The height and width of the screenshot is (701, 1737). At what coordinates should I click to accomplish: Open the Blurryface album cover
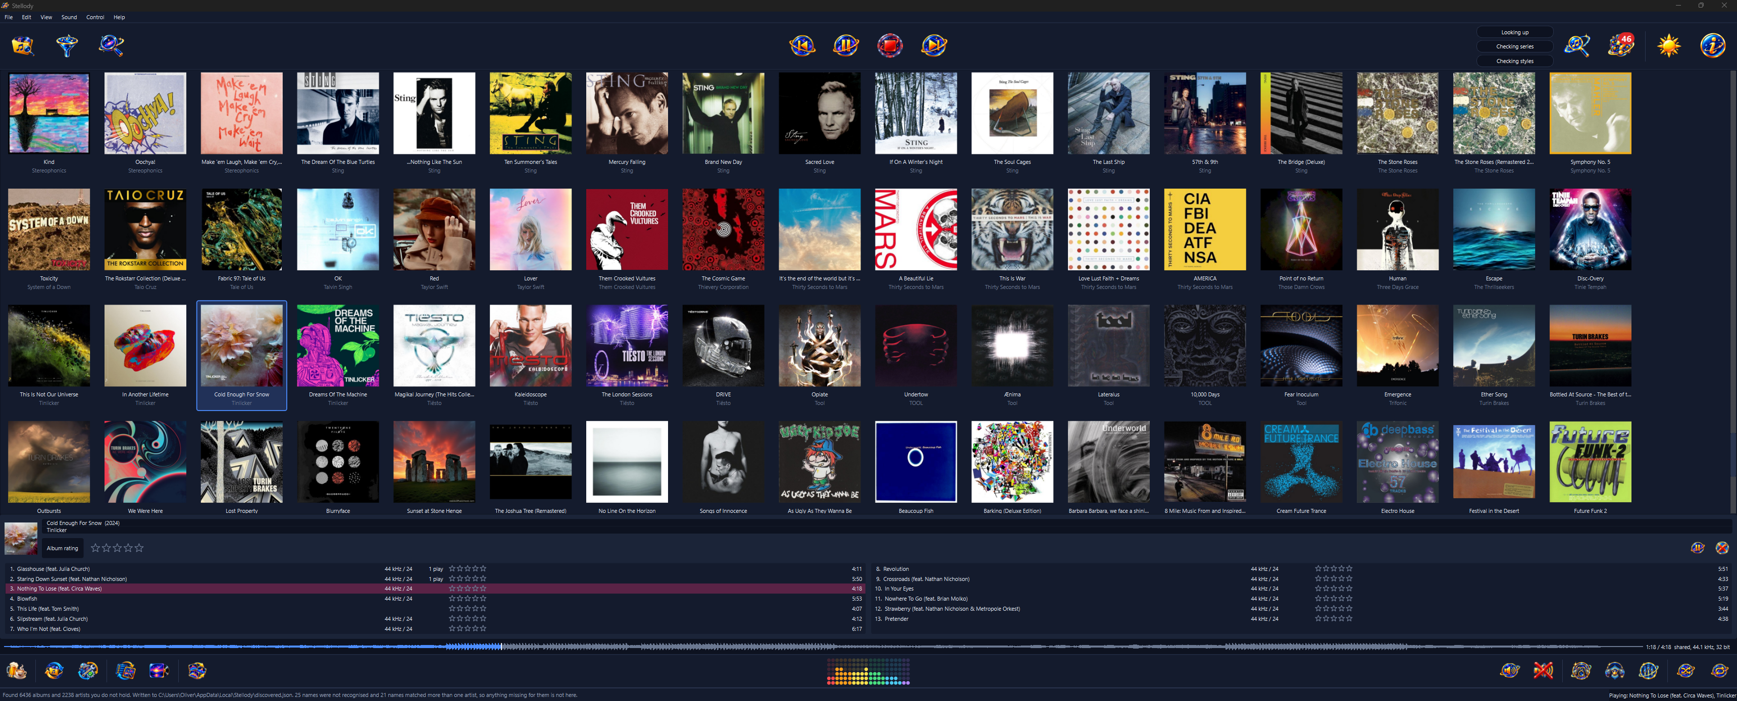tap(338, 462)
